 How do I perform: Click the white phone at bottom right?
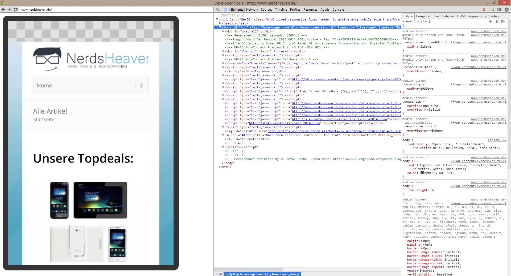[x=117, y=244]
